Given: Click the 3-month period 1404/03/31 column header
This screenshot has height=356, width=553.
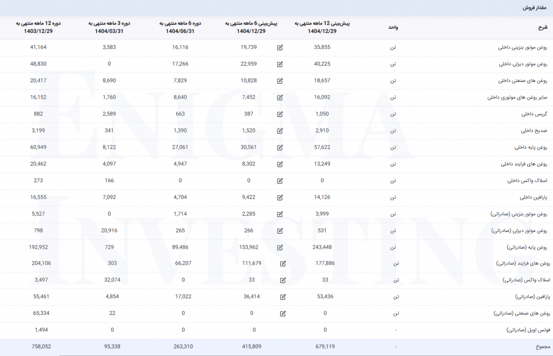Looking at the screenshot, I should click(x=110, y=27).
